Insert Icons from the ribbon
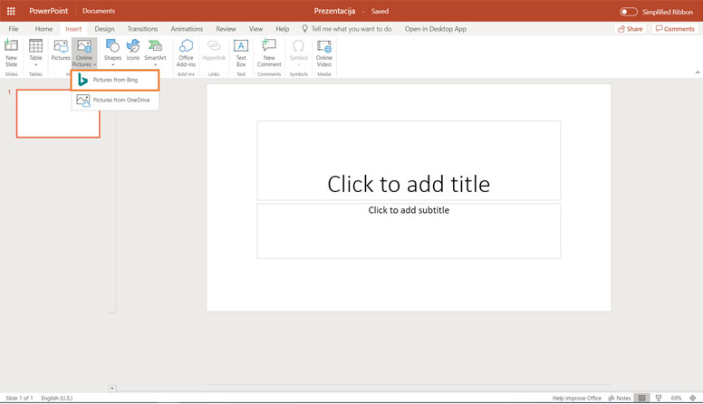 coord(132,50)
